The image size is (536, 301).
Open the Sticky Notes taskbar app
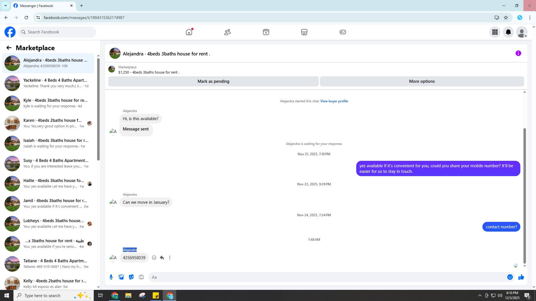click(156, 295)
